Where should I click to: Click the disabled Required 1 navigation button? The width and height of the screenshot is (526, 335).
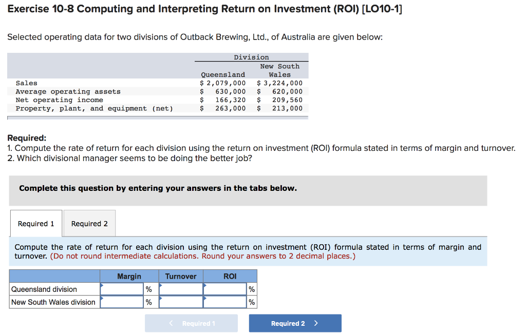tap(191, 323)
